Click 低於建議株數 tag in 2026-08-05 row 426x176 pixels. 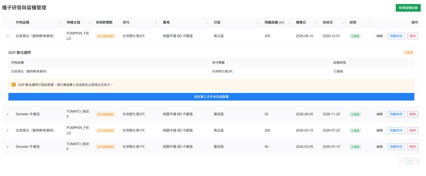point(105,114)
